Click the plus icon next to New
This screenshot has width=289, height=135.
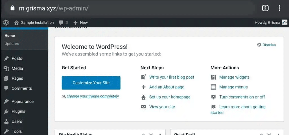tap(75, 23)
